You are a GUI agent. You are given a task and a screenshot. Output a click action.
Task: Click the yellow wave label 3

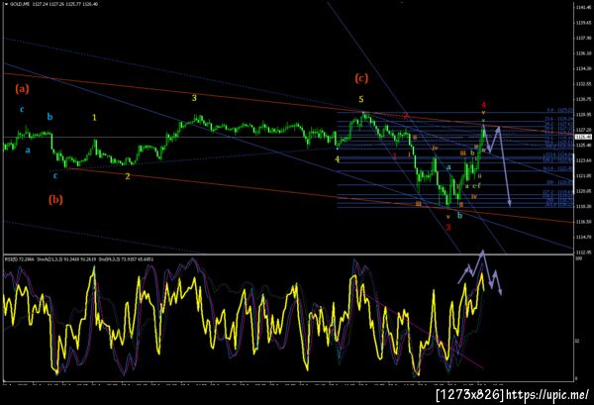coord(194,98)
